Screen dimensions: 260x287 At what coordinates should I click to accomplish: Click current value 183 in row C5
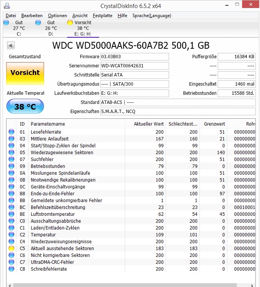160,249
